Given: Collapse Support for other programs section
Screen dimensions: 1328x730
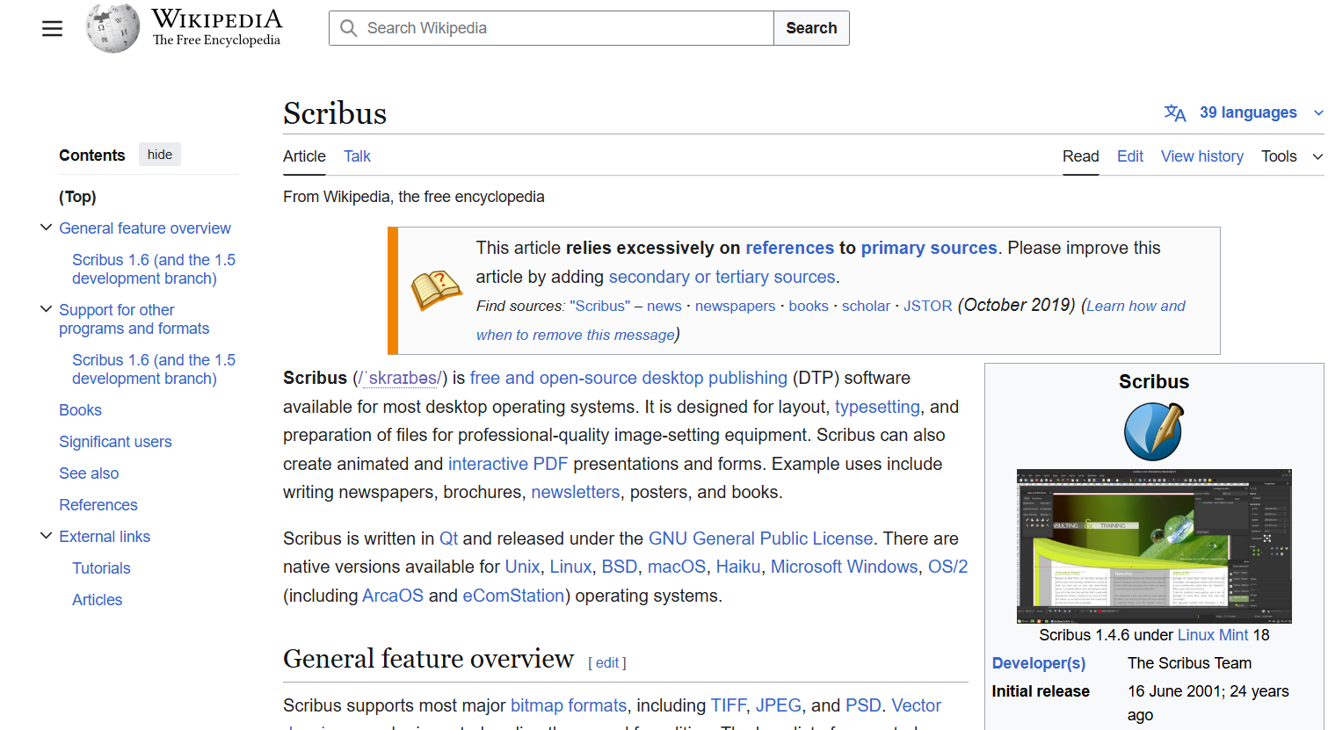Looking at the screenshot, I should [47, 309].
